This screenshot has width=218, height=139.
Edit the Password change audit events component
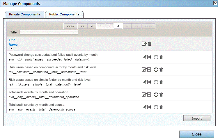click(x=144, y=57)
